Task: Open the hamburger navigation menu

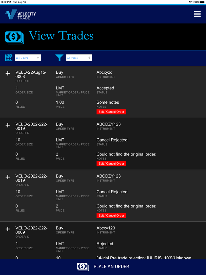Action: [x=197, y=14]
